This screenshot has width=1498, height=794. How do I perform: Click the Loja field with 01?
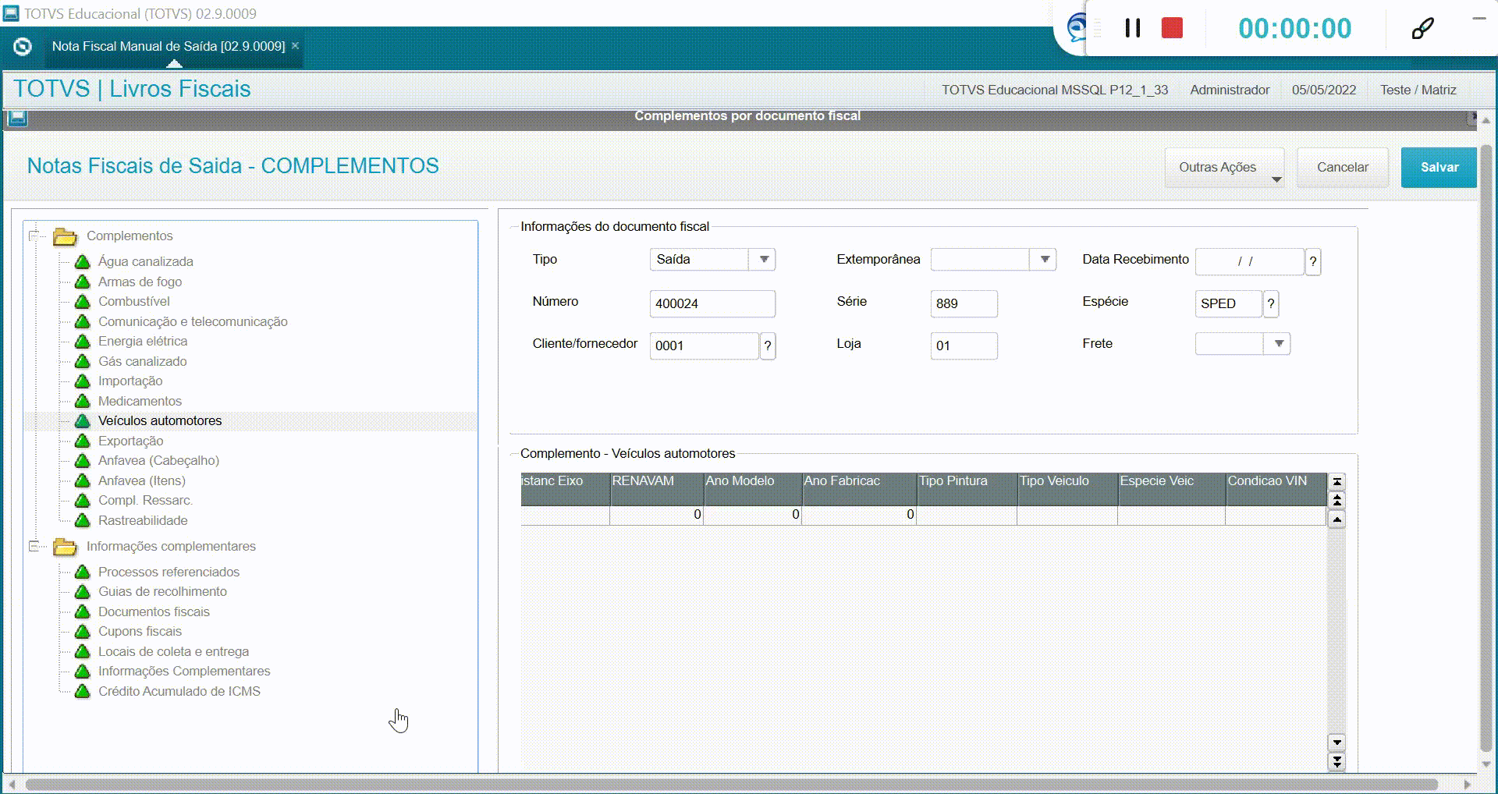pos(964,346)
